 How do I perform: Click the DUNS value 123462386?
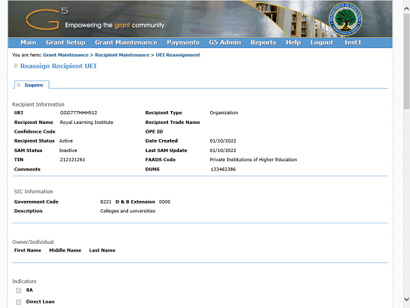pyautogui.click(x=224, y=169)
